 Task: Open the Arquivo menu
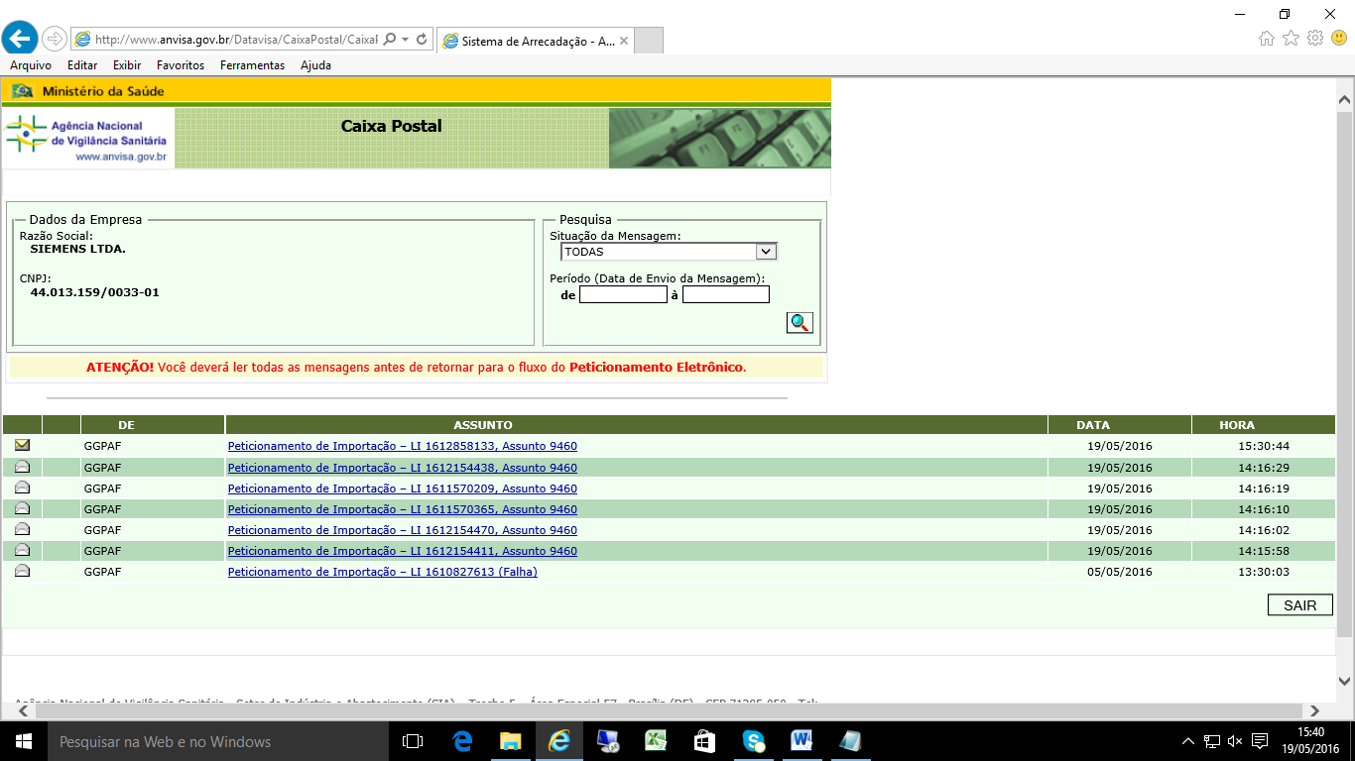[31, 65]
